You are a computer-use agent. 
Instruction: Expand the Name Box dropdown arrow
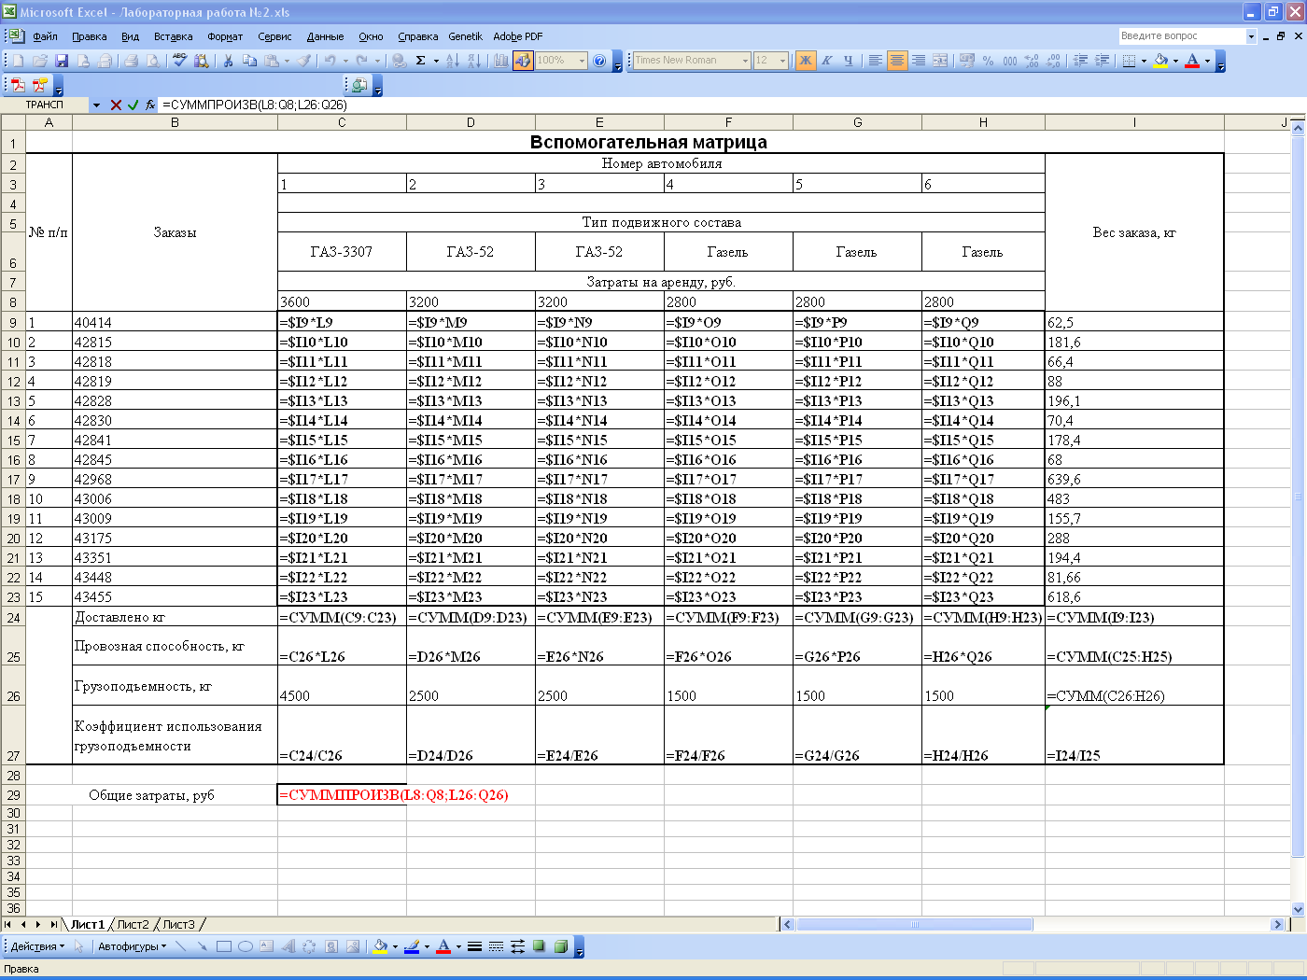[x=96, y=105]
